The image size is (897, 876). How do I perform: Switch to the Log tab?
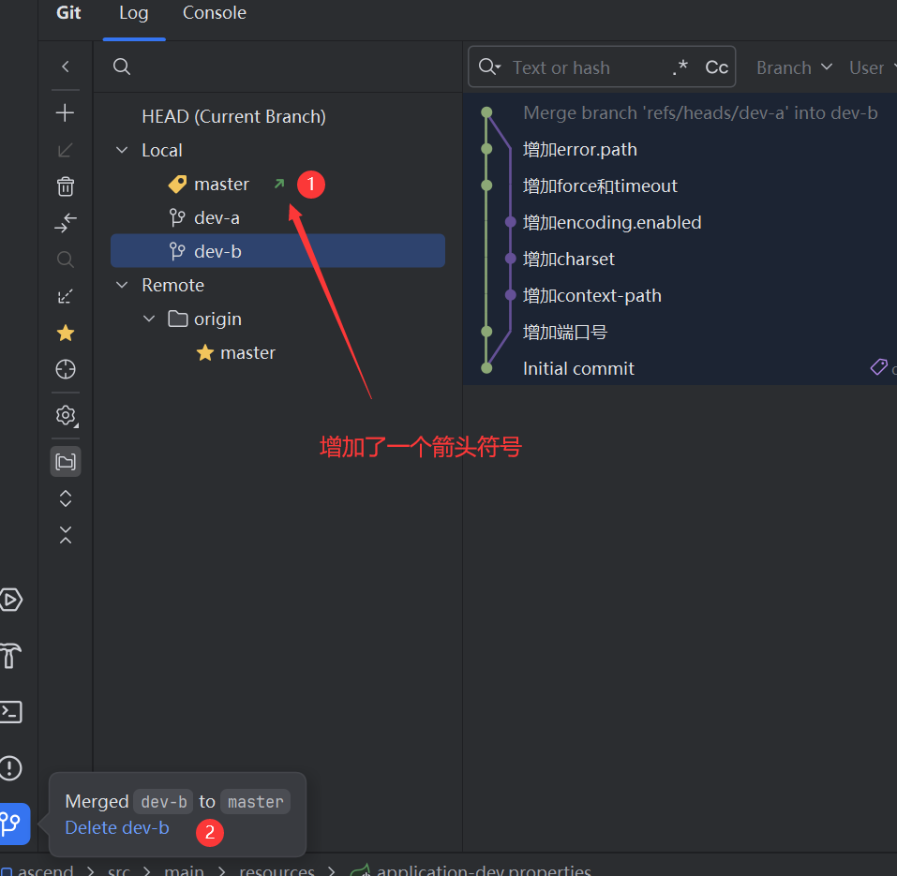pos(134,13)
